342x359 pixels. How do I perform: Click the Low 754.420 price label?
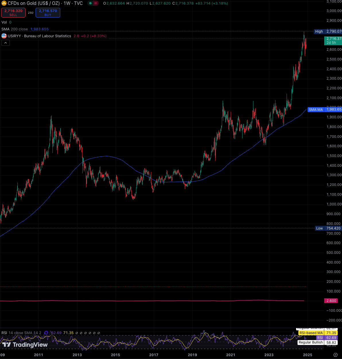click(x=329, y=228)
